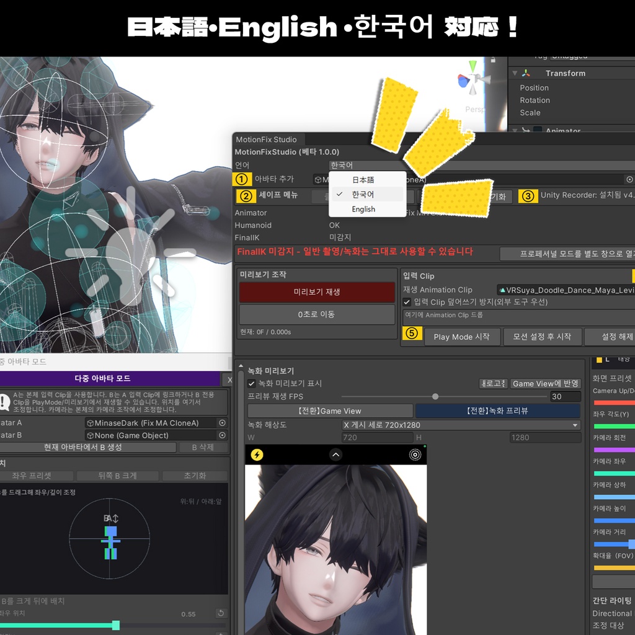The width and height of the screenshot is (635, 635).
Task: Close the 다중 아바타 모드 panel with X
Action: (229, 380)
